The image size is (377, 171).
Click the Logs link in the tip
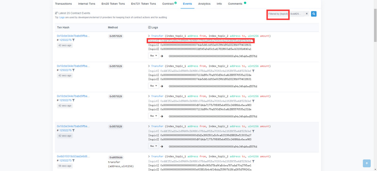62,17
